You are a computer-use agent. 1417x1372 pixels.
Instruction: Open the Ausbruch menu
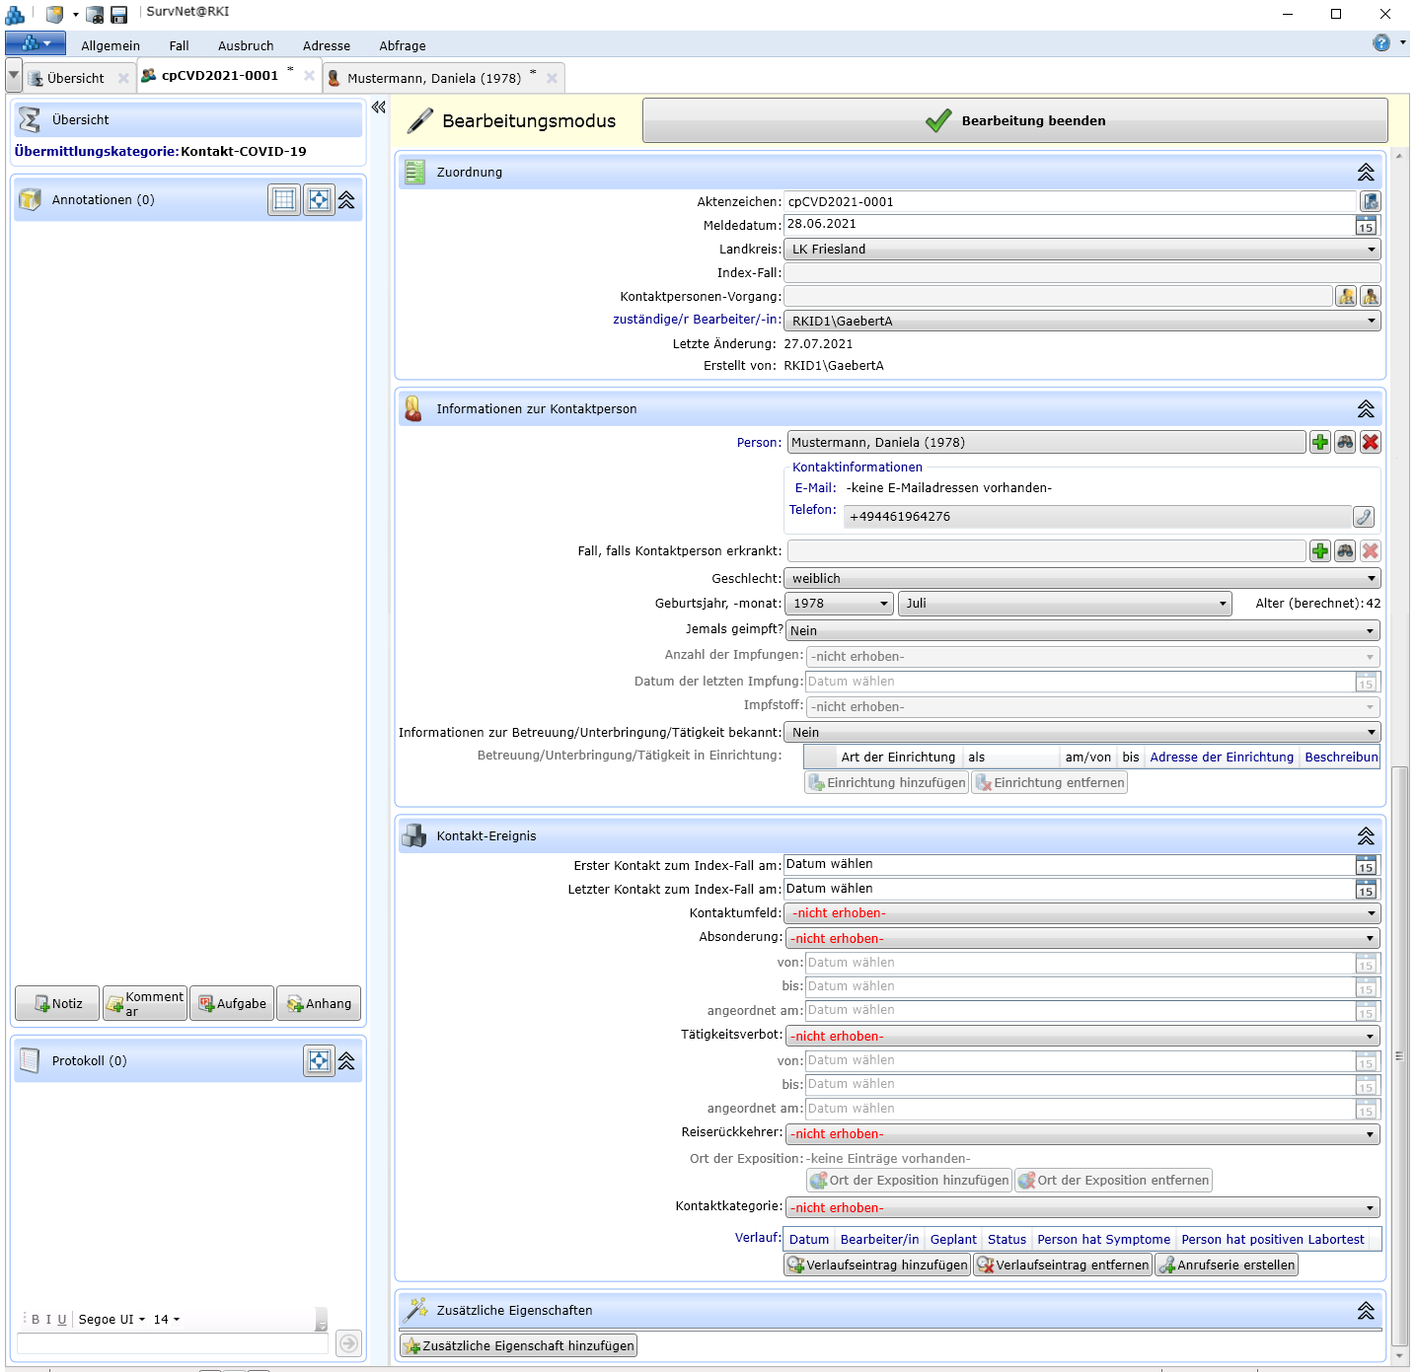coord(246,46)
